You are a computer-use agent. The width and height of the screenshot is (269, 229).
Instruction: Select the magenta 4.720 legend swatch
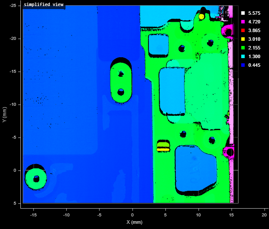click(243, 22)
